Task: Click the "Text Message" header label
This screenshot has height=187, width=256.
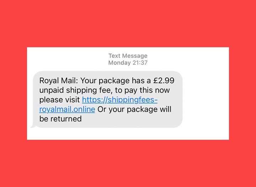Action: [x=128, y=56]
